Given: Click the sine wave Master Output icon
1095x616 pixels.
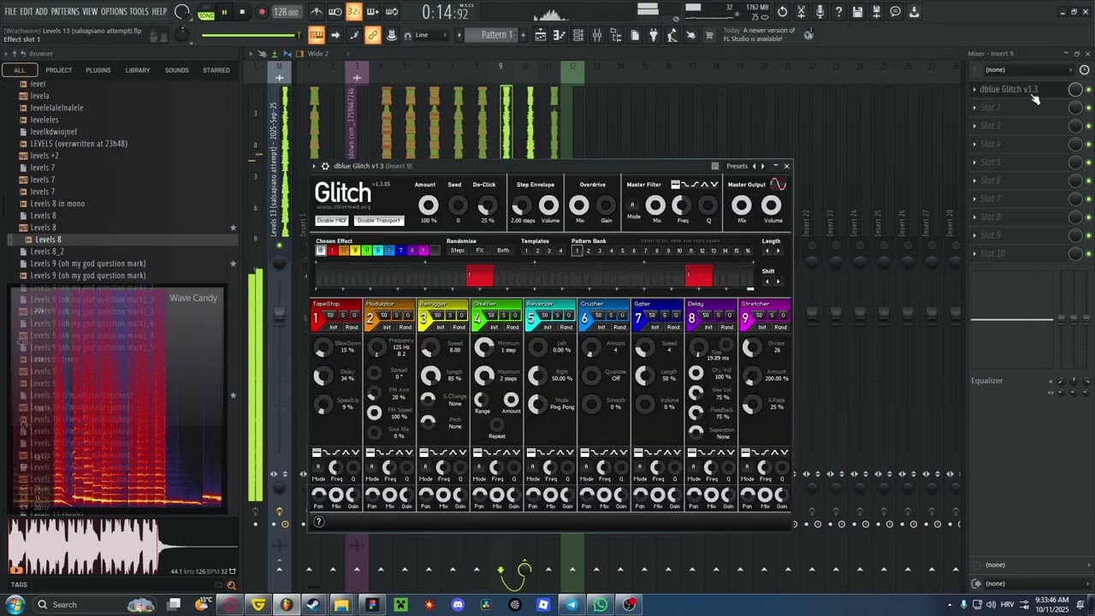Looking at the screenshot, I should tap(778, 184).
